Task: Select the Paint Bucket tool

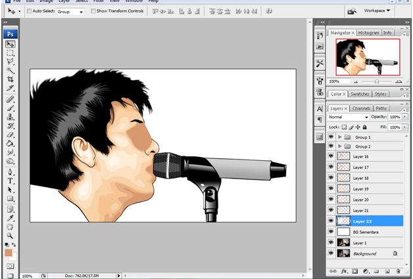Action: [x=11, y=144]
